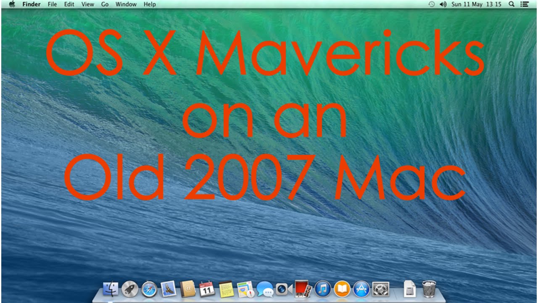Click Time Machine menu bar icon
The image size is (538, 303).
coord(432,4)
